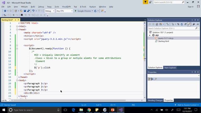Click the Pending Changes Filter icon in Solution Explorer

click(x=173, y=24)
